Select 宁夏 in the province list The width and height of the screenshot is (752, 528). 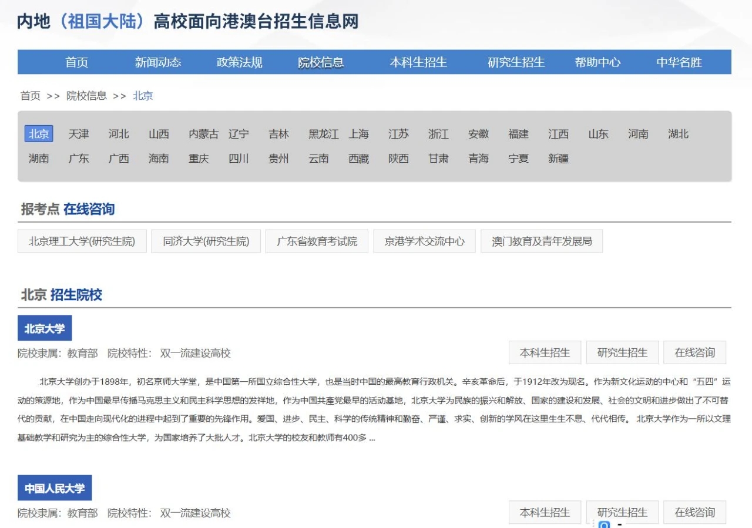[x=518, y=159]
